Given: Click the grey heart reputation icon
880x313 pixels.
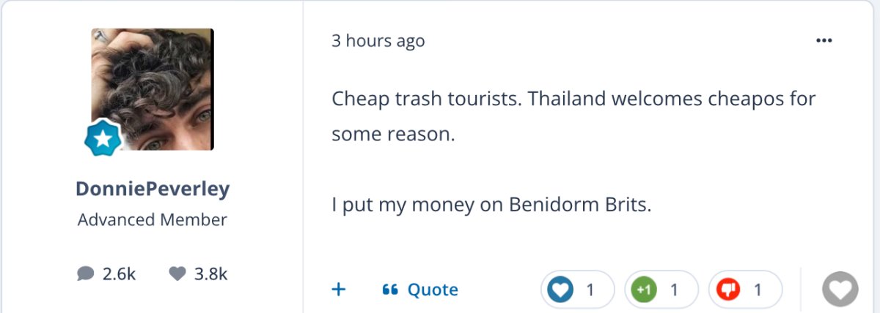Looking at the screenshot, I should click(177, 274).
